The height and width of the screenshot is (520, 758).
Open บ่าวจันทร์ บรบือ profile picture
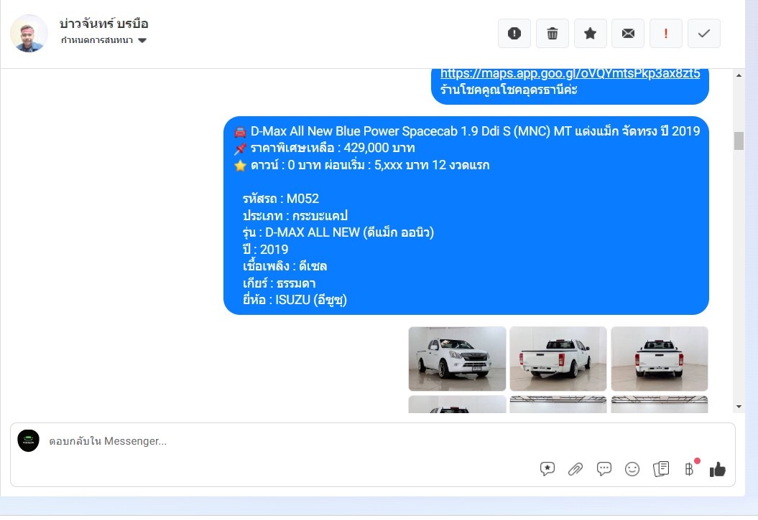click(29, 33)
